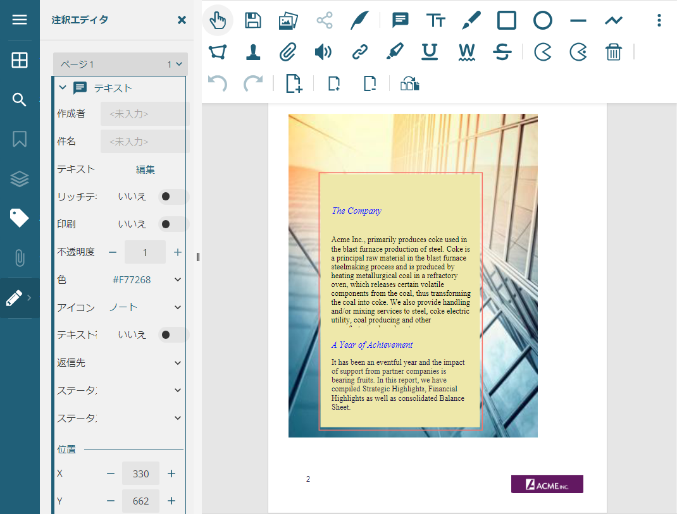Viewport: 677px width, 514px height.
Task: Click the 作成者 input field
Action: [145, 114]
